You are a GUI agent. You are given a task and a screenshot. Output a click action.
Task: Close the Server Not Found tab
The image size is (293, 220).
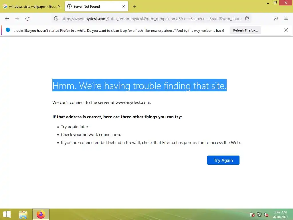(124, 6)
